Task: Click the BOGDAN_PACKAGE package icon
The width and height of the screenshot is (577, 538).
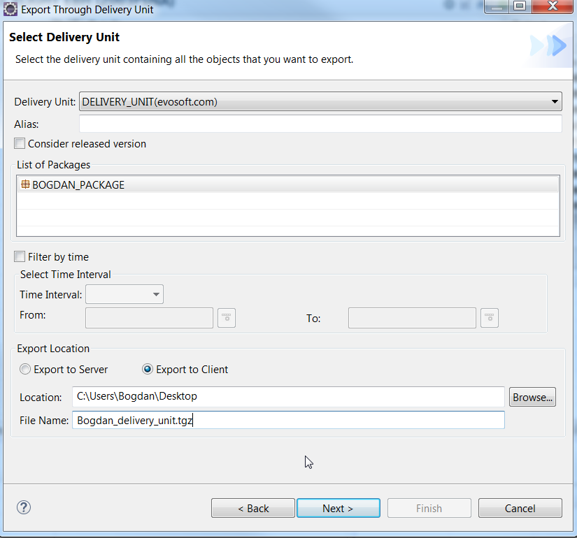Action: (25, 185)
